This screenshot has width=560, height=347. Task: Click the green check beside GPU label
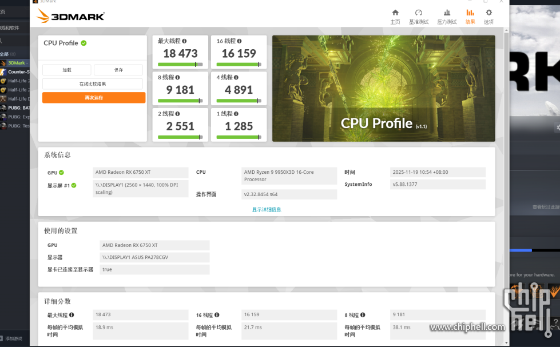(61, 173)
